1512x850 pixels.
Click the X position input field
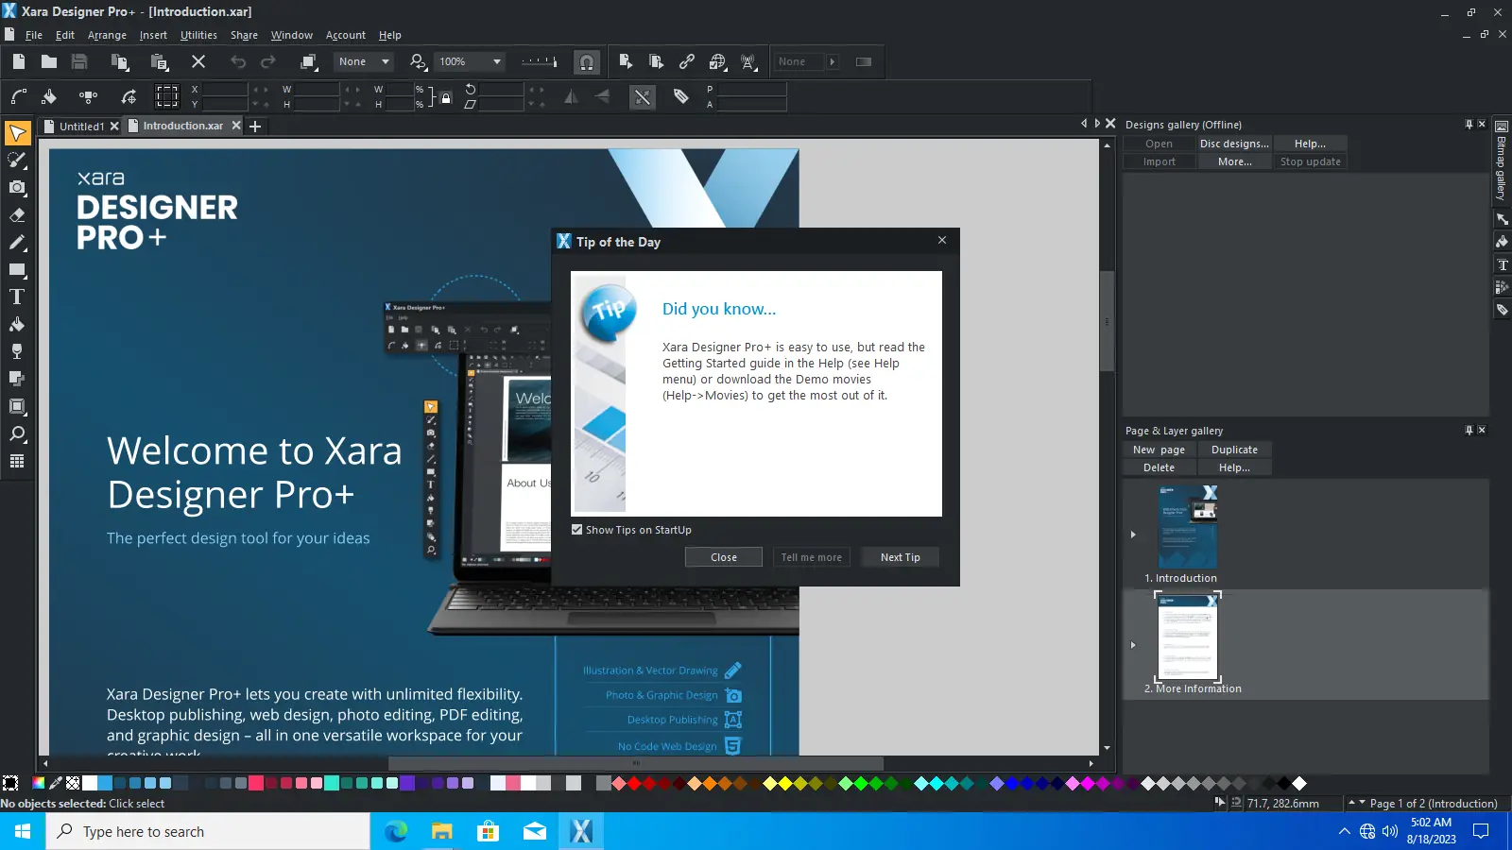pyautogui.click(x=225, y=90)
